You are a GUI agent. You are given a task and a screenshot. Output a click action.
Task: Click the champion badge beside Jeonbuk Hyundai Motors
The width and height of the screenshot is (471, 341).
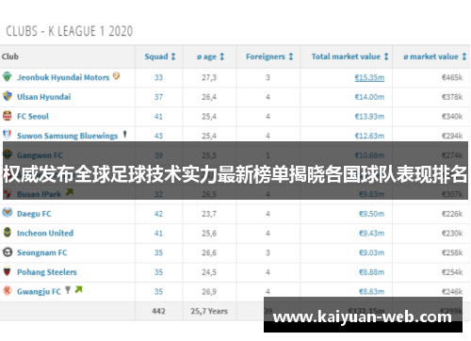[116, 75]
